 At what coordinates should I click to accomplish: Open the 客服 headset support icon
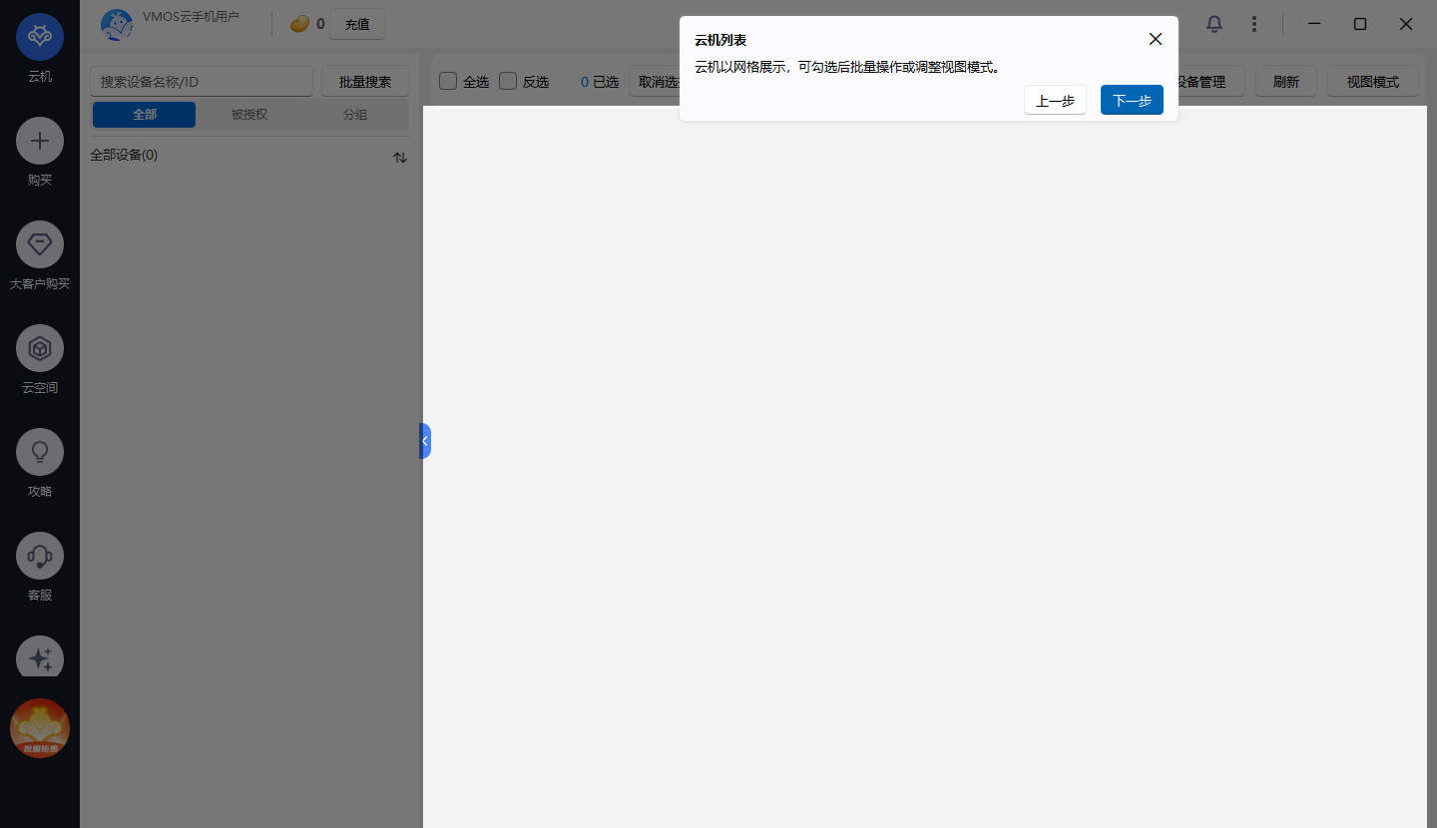point(40,556)
